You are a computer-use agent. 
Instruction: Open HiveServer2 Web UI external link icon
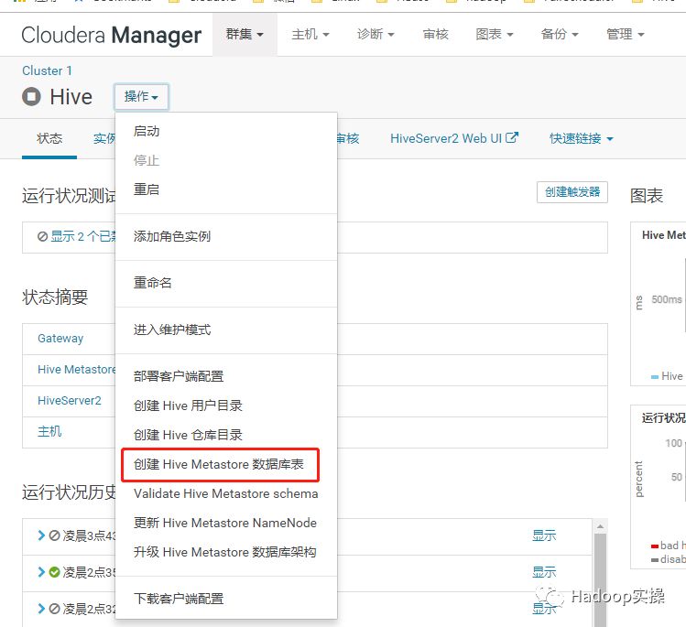(x=512, y=138)
